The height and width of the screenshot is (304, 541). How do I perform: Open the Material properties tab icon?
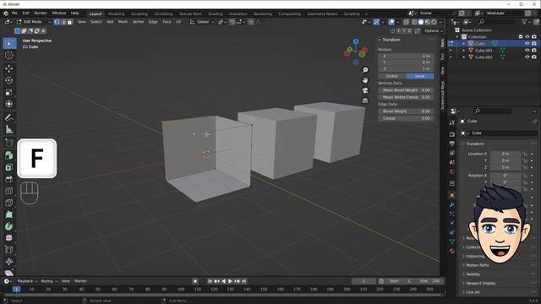(452, 251)
